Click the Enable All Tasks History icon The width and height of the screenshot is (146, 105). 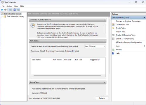click(x=113, y=39)
